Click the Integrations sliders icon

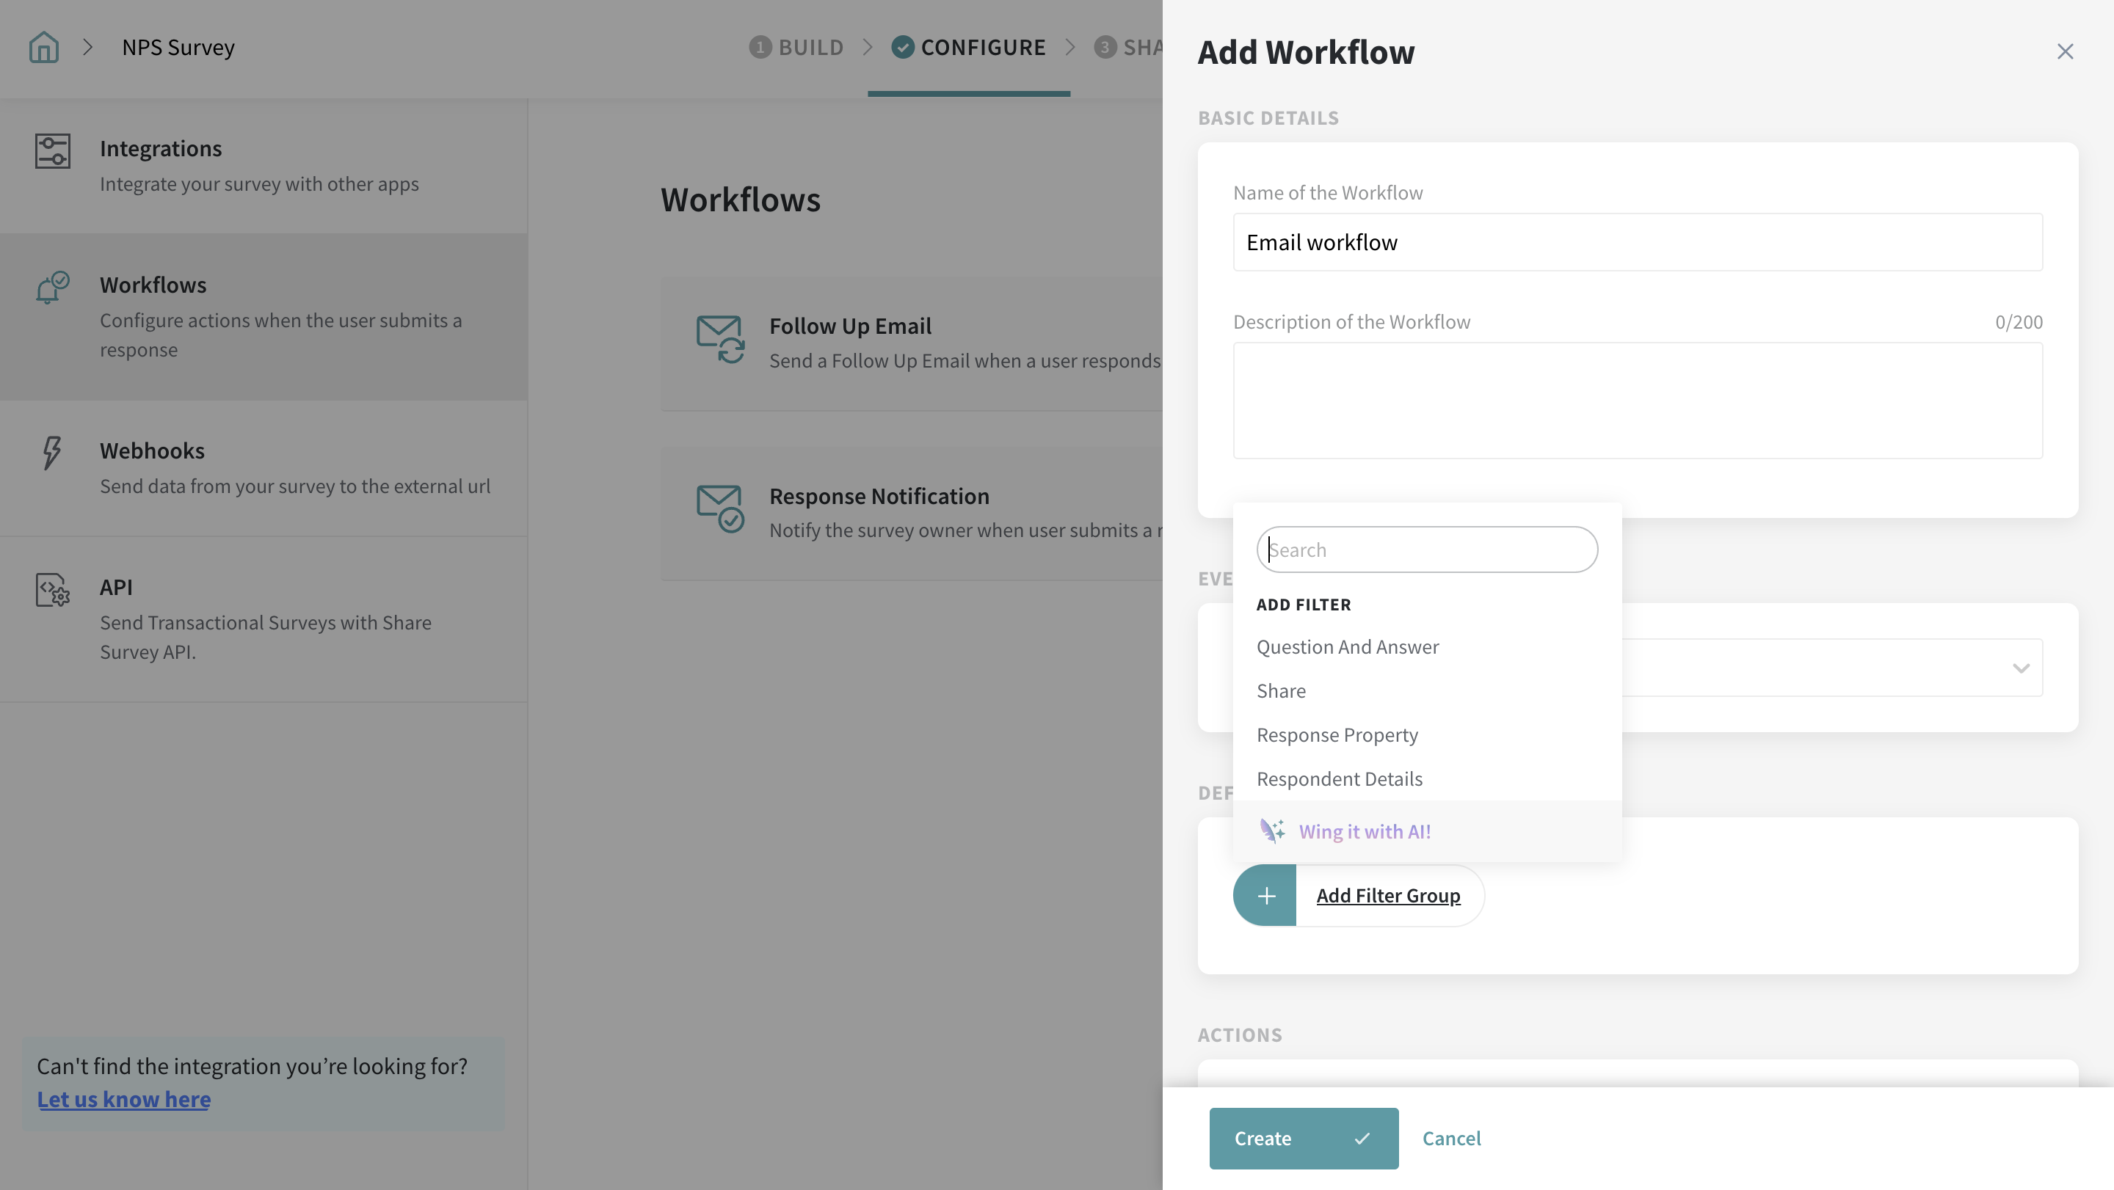click(x=53, y=151)
